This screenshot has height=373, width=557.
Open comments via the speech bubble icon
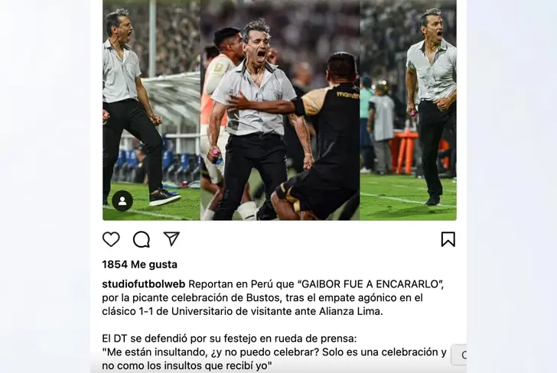142,239
